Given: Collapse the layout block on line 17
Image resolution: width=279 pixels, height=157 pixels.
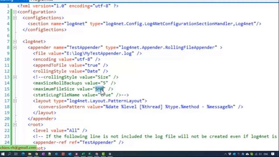Looking at the screenshot, I should point(15,101).
